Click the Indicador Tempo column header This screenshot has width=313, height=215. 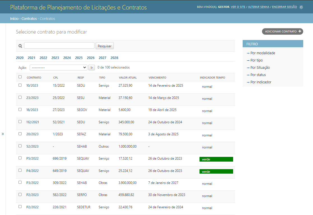212,77
